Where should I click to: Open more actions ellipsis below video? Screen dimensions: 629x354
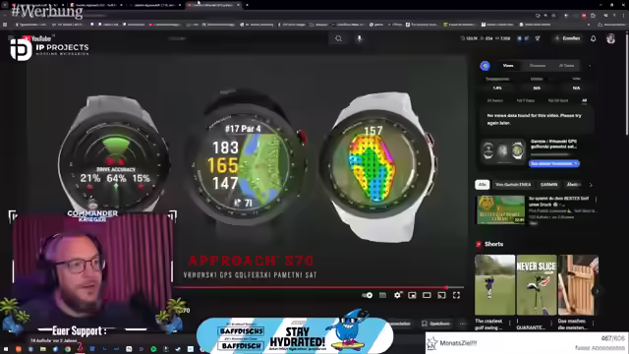tap(463, 324)
